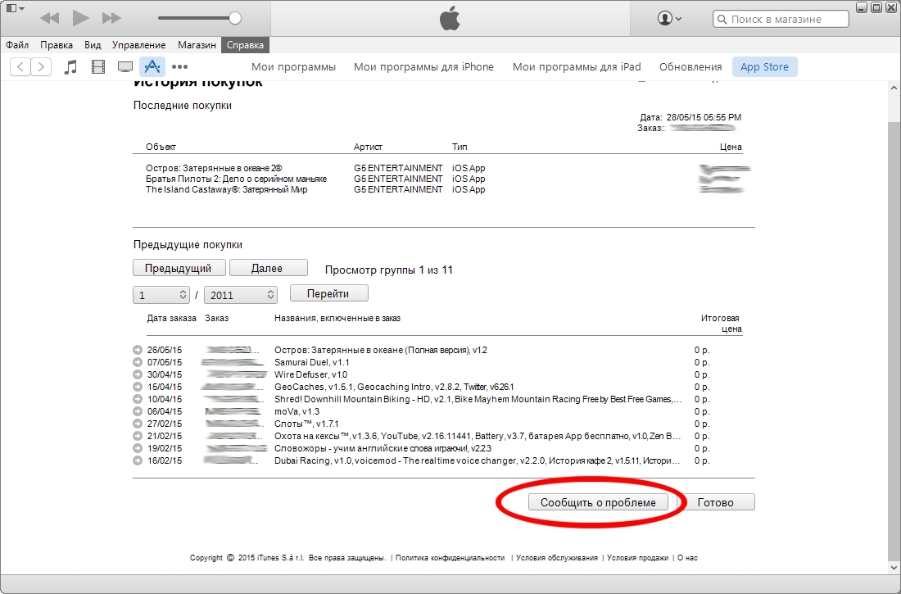Image resolution: width=901 pixels, height=594 pixels.
Task: Select the Wire Defuser, v1.0 order text
Action: point(311,374)
